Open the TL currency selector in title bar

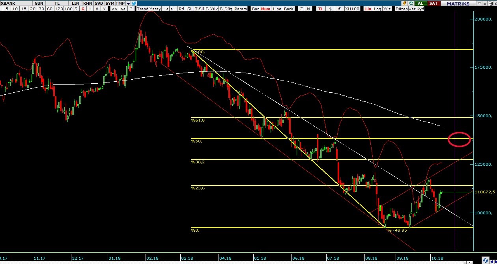coord(57,3)
